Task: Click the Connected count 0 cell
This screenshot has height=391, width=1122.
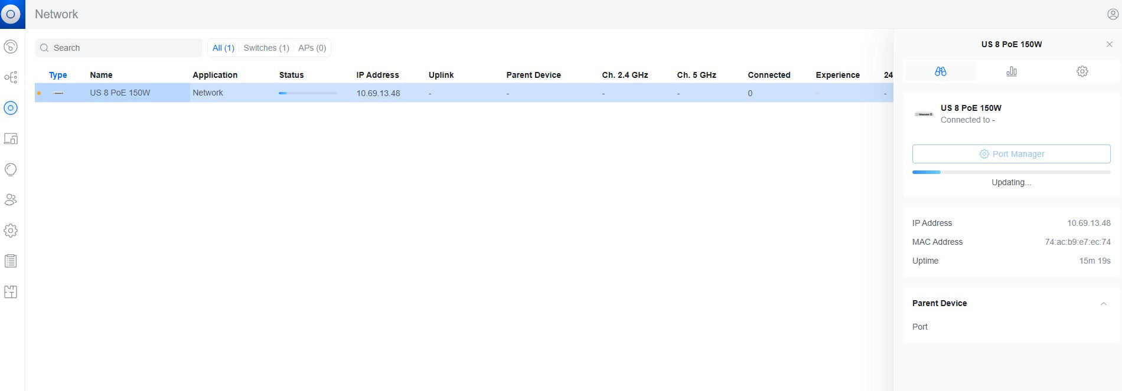Action: [750, 93]
